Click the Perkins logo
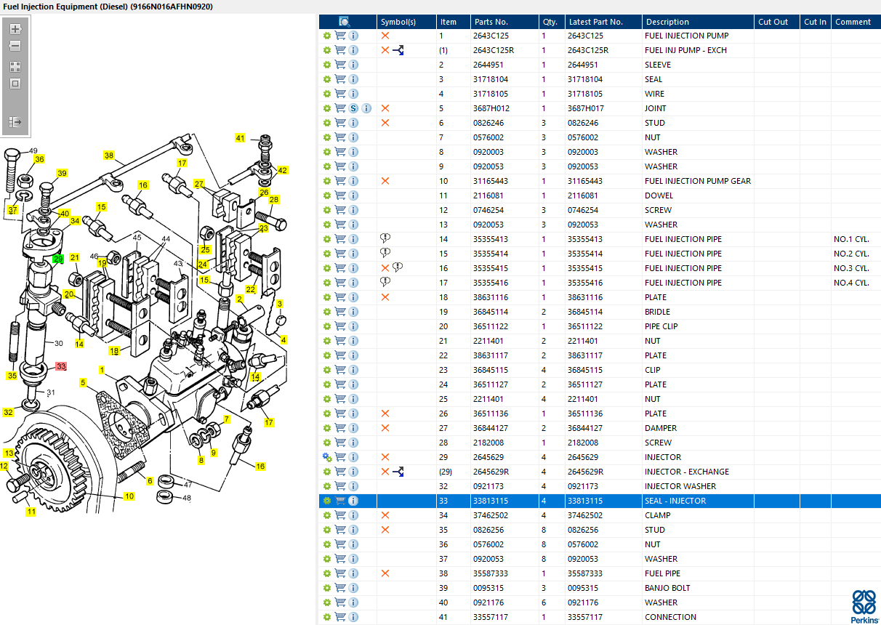Image resolution: width=881 pixels, height=625 pixels. [864, 607]
